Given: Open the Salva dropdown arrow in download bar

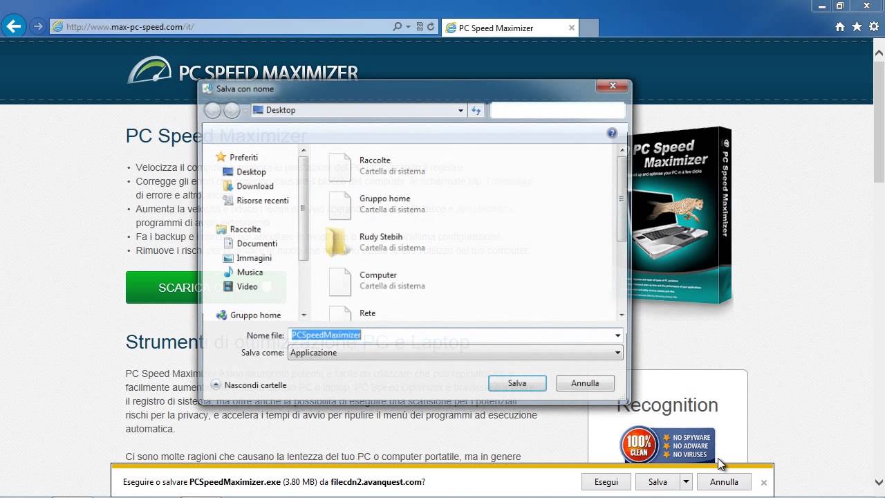Looking at the screenshot, I should [686, 482].
